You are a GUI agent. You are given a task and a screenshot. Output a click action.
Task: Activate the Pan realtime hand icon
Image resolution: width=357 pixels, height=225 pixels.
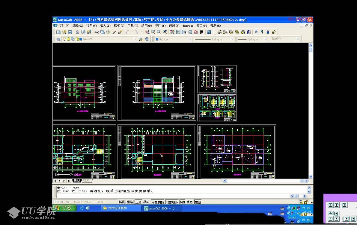[147, 32]
